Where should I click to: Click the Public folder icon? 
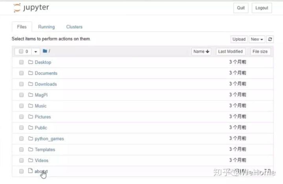tap(31, 127)
